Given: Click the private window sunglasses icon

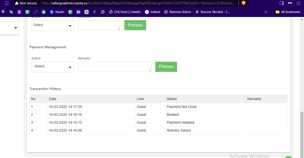Looking at the screenshot, I should tap(290, 3).
